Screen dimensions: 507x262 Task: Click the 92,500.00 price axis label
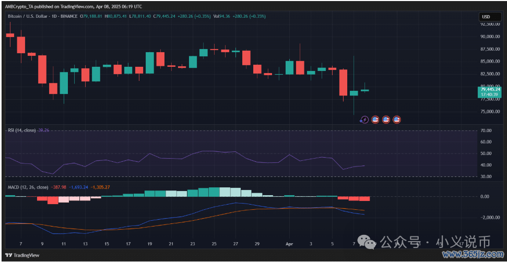click(x=491, y=24)
